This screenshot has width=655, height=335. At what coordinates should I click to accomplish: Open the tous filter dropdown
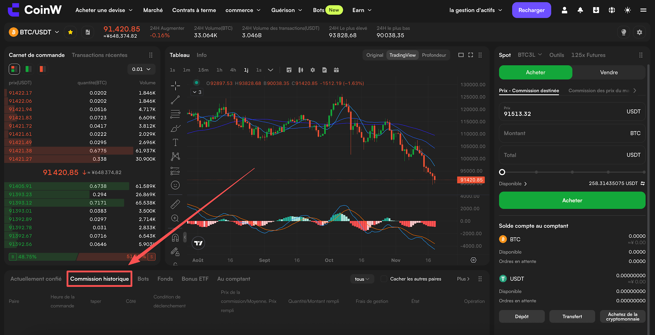point(362,279)
